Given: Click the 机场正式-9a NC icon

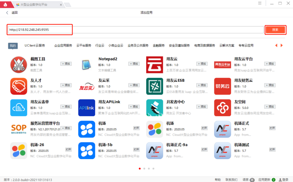Looking at the screenshot, I should pos(154,151).
